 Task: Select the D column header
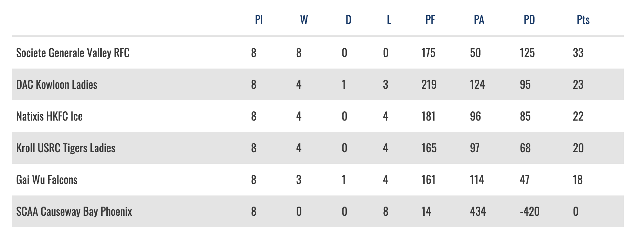click(x=348, y=20)
